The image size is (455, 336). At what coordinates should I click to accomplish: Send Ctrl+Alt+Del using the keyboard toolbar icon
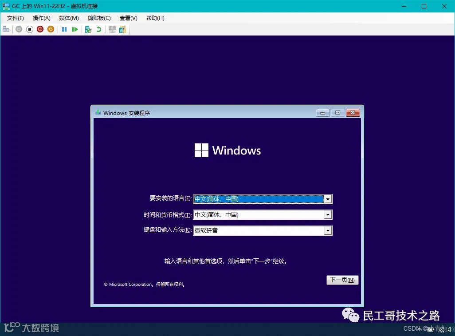pyautogui.click(x=6, y=29)
